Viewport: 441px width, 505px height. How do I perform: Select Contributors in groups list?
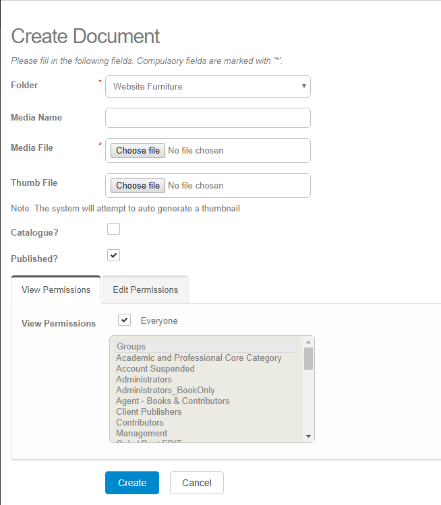140,422
